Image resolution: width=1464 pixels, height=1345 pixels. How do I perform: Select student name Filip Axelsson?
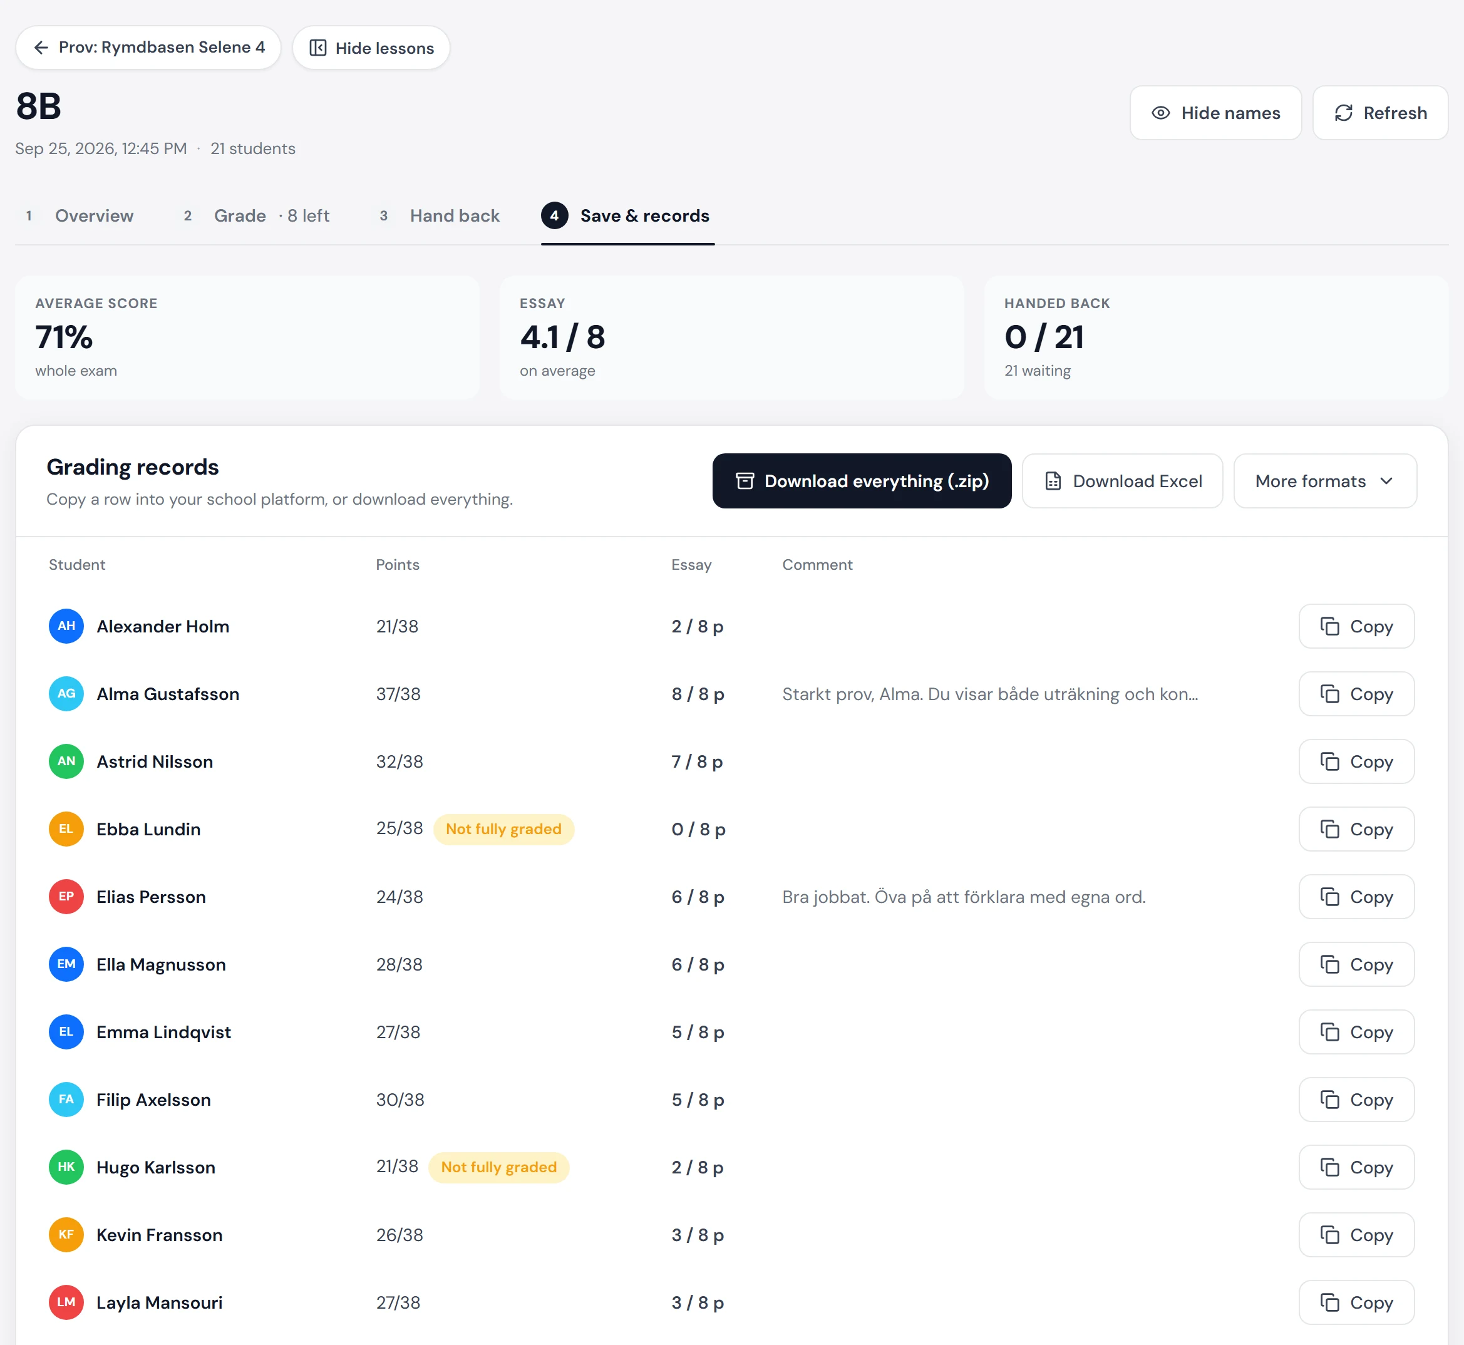pyautogui.click(x=153, y=1100)
